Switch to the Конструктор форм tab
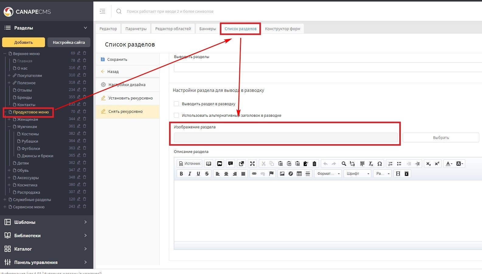The width and height of the screenshot is (482, 274). point(282,29)
